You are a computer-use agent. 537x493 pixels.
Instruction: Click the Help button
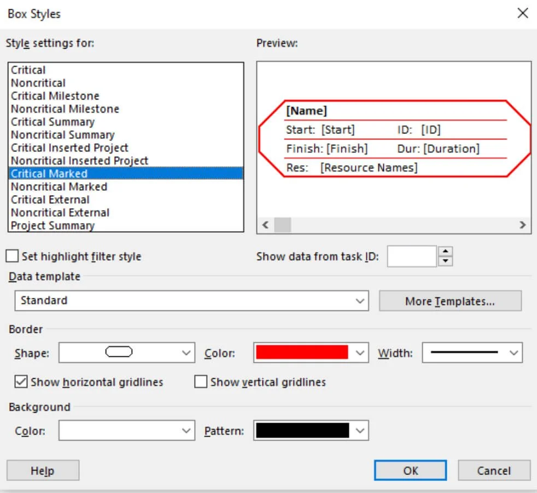pyautogui.click(x=43, y=471)
